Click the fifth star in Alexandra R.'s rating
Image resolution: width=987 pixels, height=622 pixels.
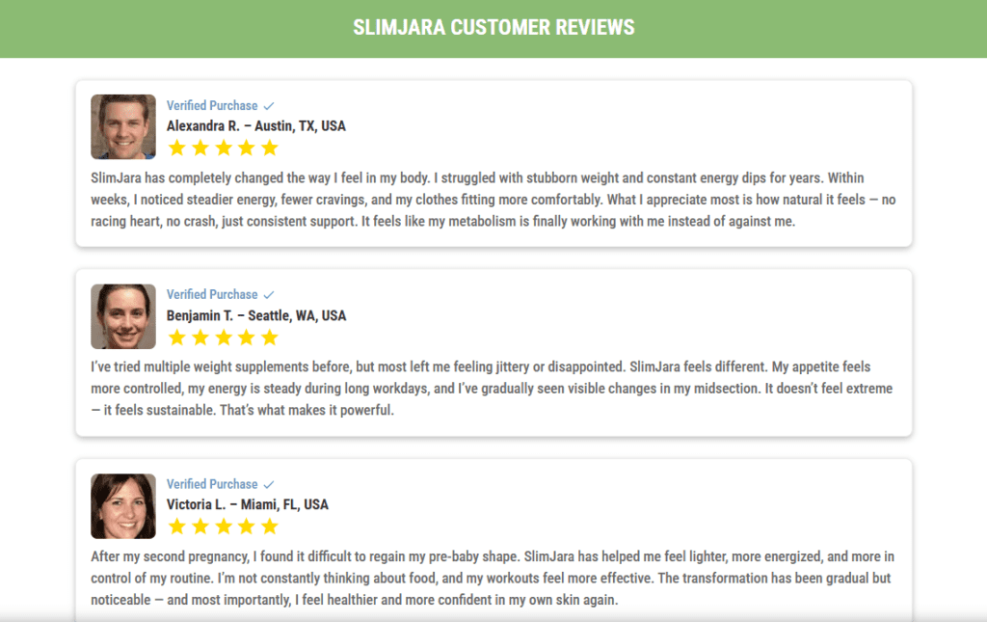[270, 148]
